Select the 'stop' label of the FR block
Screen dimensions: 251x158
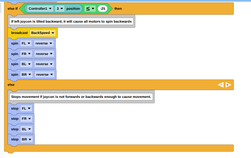click(x=15, y=119)
